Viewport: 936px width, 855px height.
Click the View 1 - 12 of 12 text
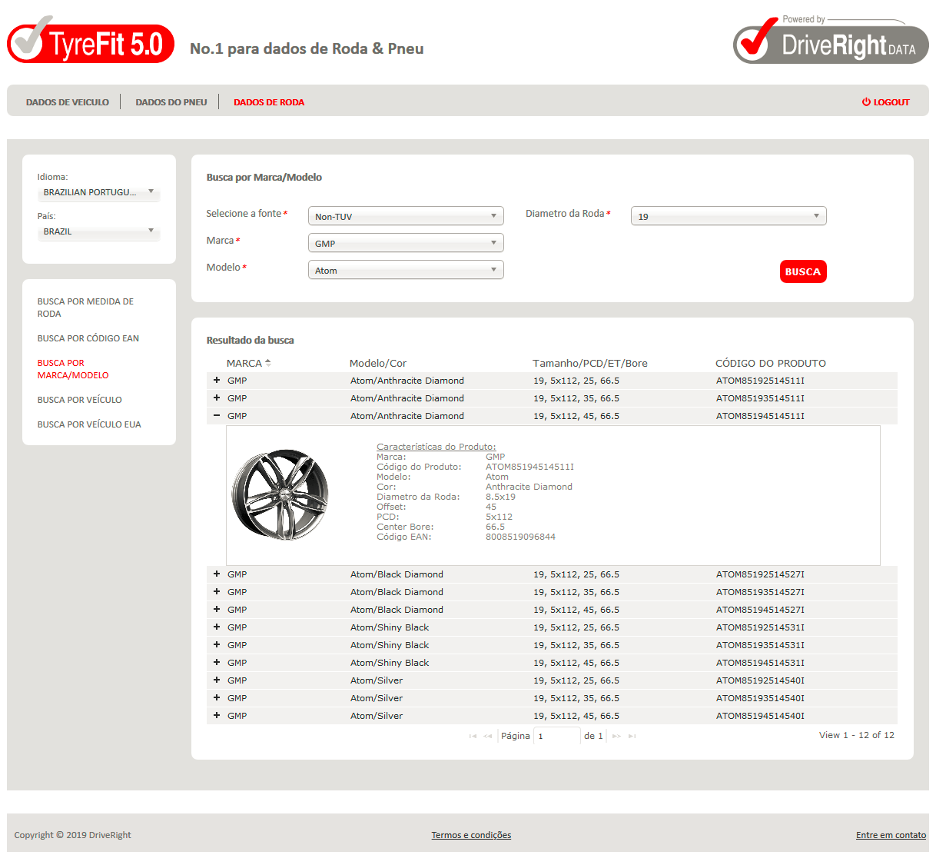[x=857, y=735]
